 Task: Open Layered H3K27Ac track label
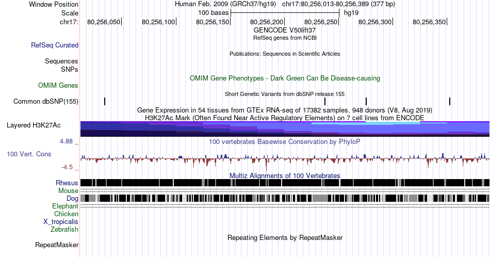pos(34,125)
